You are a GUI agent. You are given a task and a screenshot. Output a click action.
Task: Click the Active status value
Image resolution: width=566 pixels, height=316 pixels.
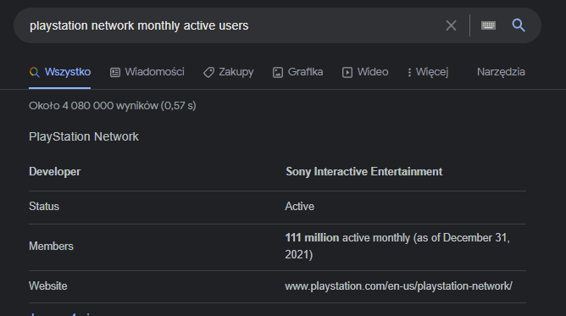(x=300, y=207)
